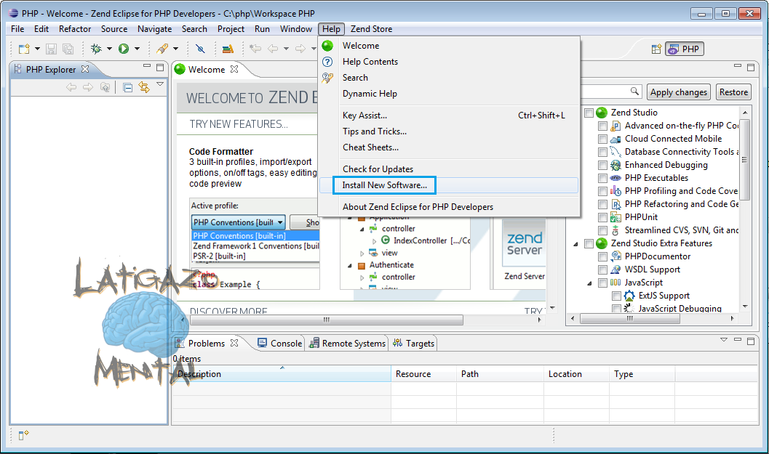Switch to the PHP perspective icon top right
The image size is (769, 454).
pos(684,49)
